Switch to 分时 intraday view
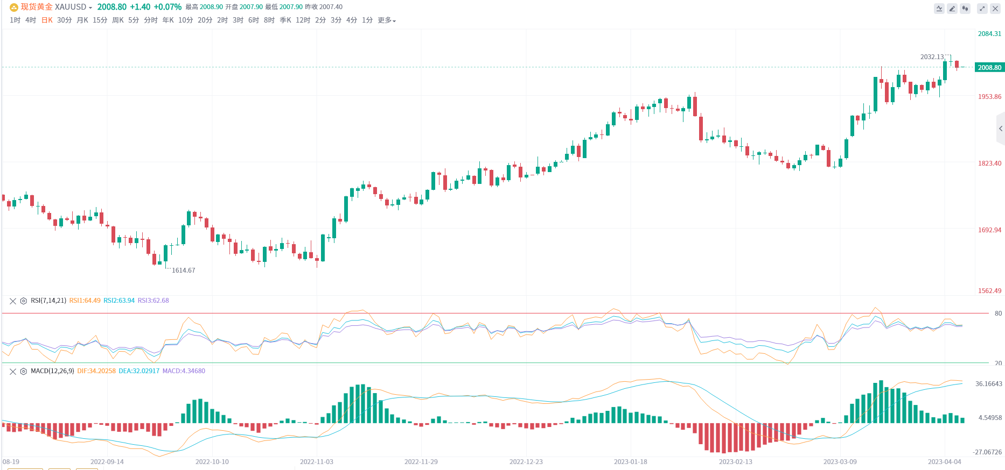This screenshot has height=470, width=1005. (x=151, y=20)
